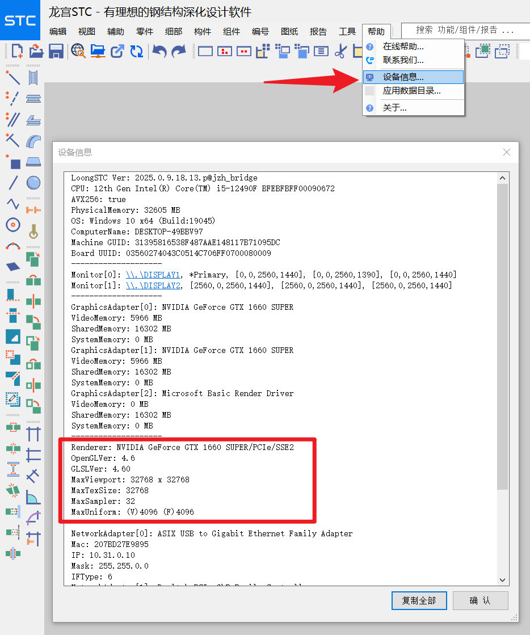Click the Undo arrow in toolbar
The image size is (530, 635).
159,52
